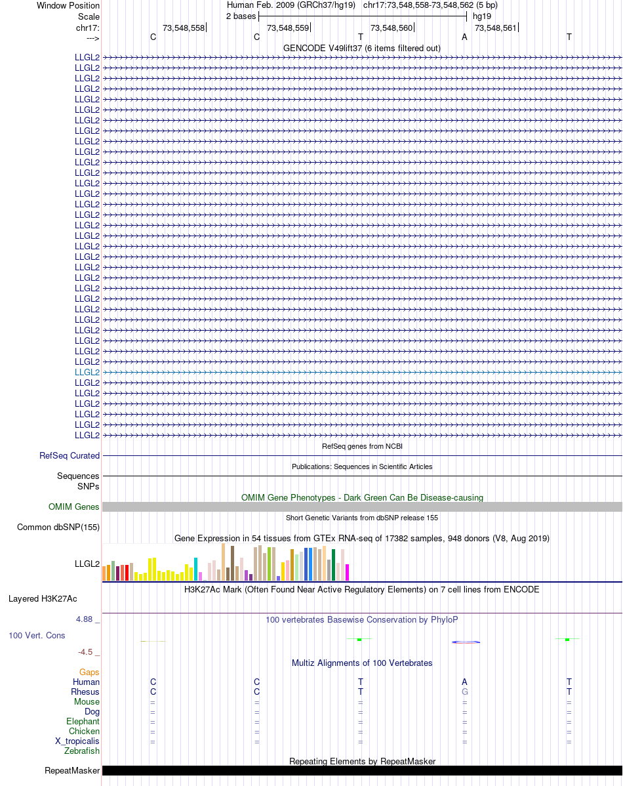Open the H3K27Ac Mark track title
Image resolution: width=623 pixels, height=786 pixels.
[x=362, y=589]
